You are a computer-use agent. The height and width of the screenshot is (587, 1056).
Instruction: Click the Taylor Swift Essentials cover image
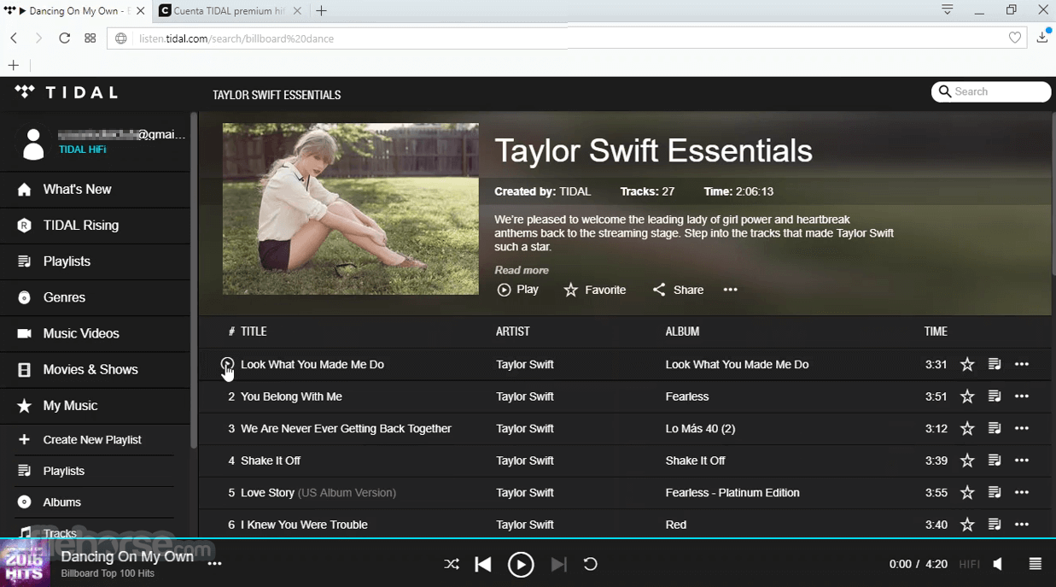tap(351, 209)
